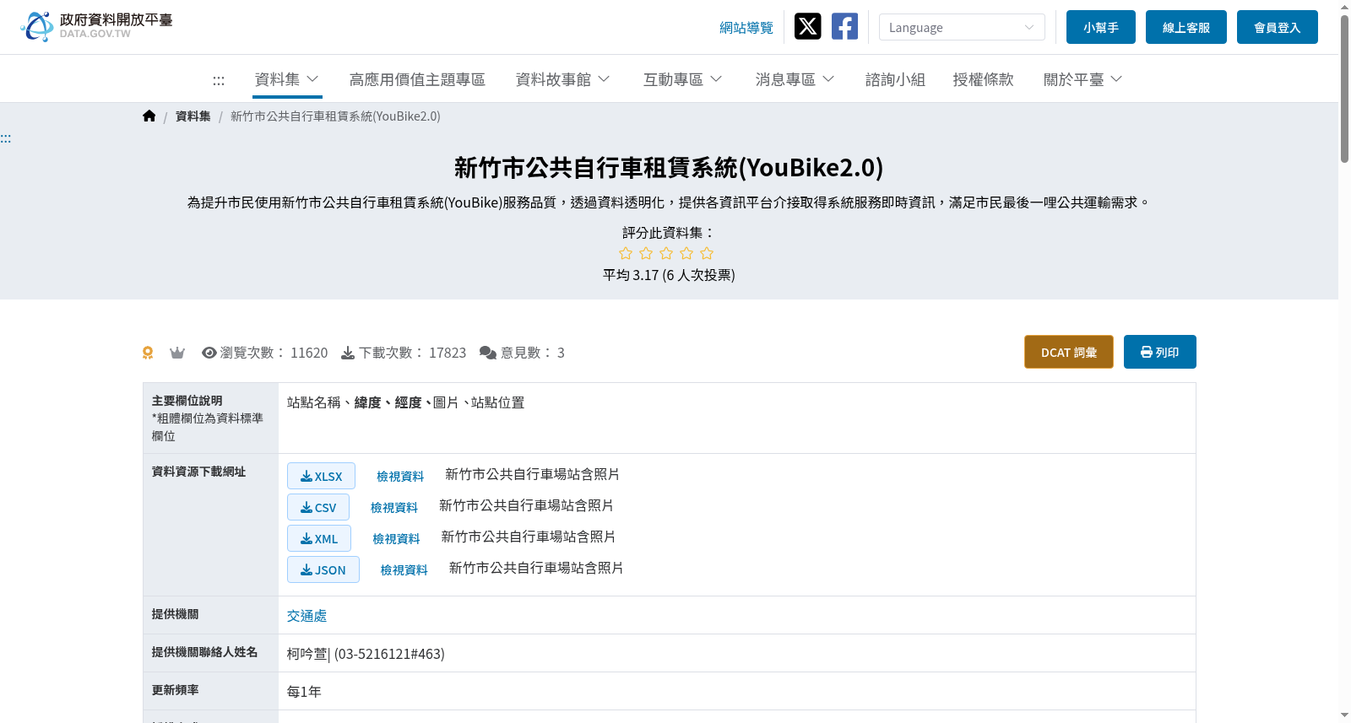Open the 交通處 provider link
The height and width of the screenshot is (723, 1351).
pos(307,616)
